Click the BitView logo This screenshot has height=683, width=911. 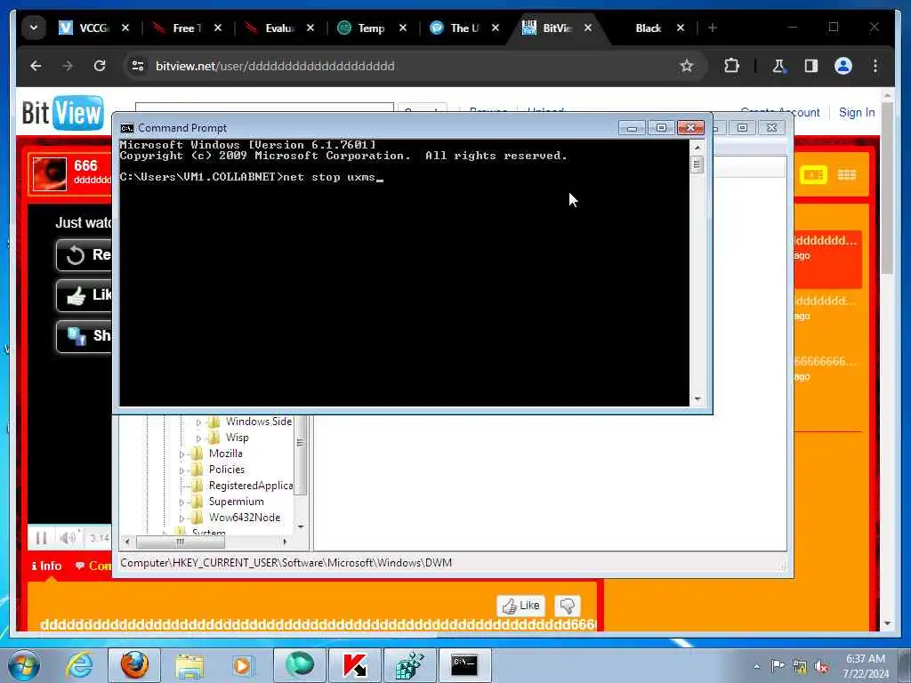63,113
